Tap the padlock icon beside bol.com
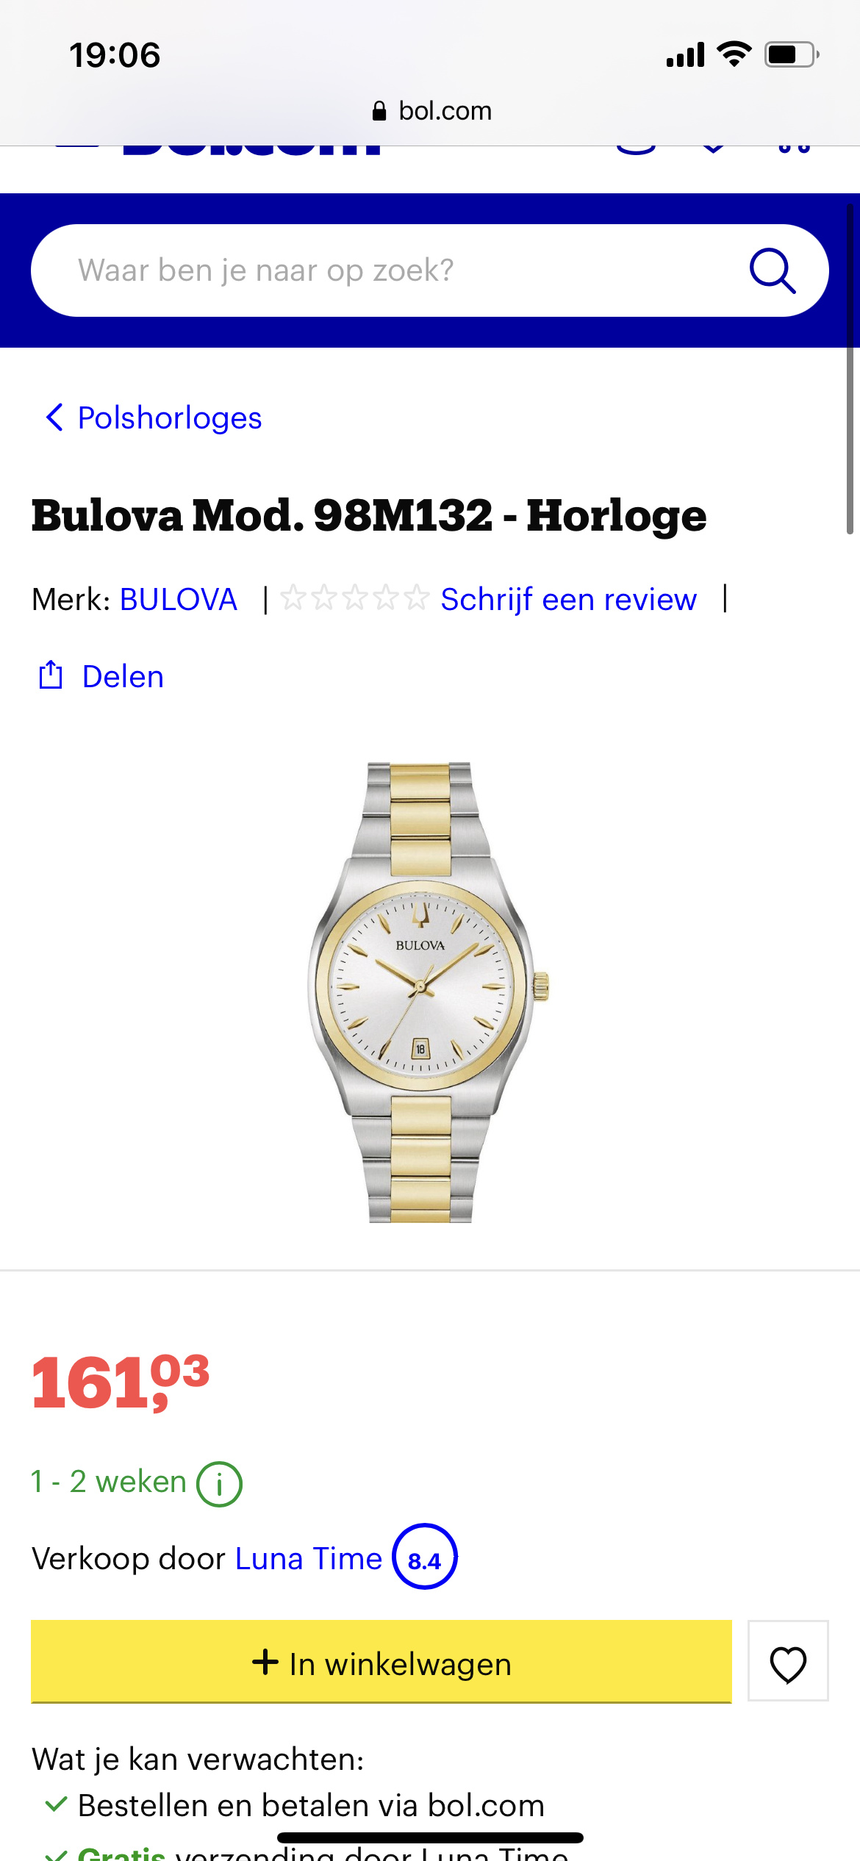 pyautogui.click(x=379, y=111)
